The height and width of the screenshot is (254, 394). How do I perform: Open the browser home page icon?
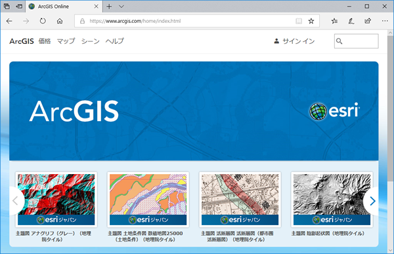coord(60,21)
